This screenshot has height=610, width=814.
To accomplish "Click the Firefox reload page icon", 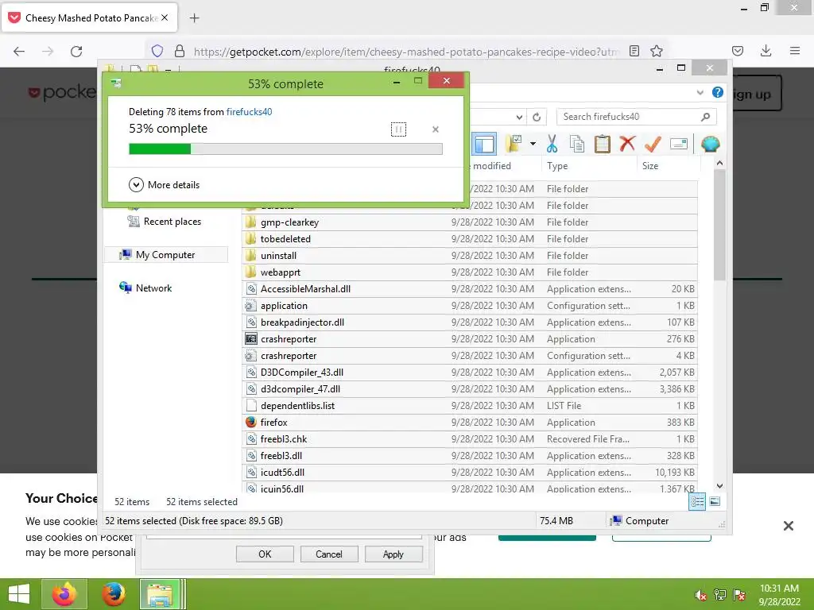I will click(x=76, y=51).
